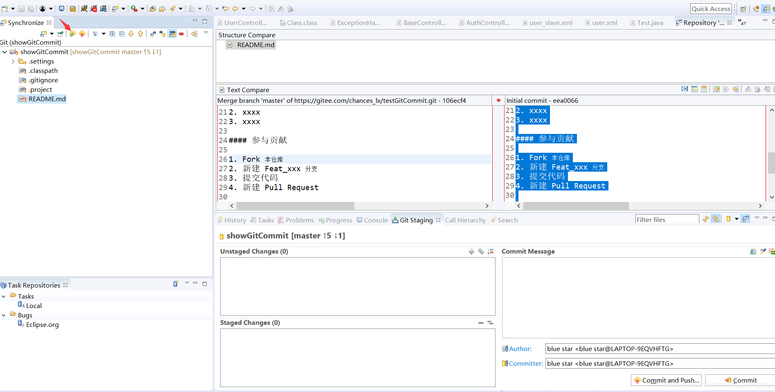Click the Add Signed-off-by icon
Image resolution: width=775 pixels, height=392 pixels.
763,252
